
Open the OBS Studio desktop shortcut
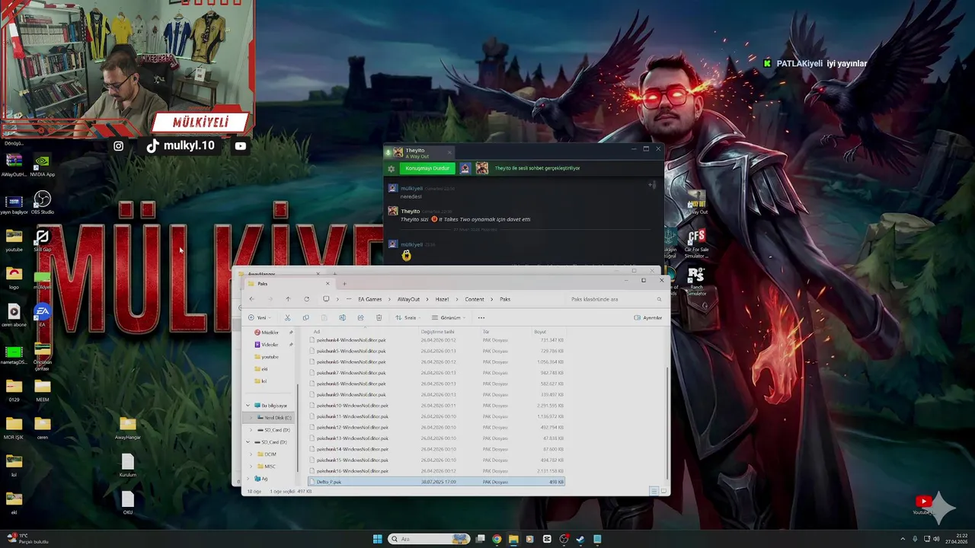42,202
